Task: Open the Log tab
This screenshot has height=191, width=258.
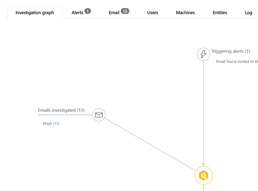Action: 248,13
